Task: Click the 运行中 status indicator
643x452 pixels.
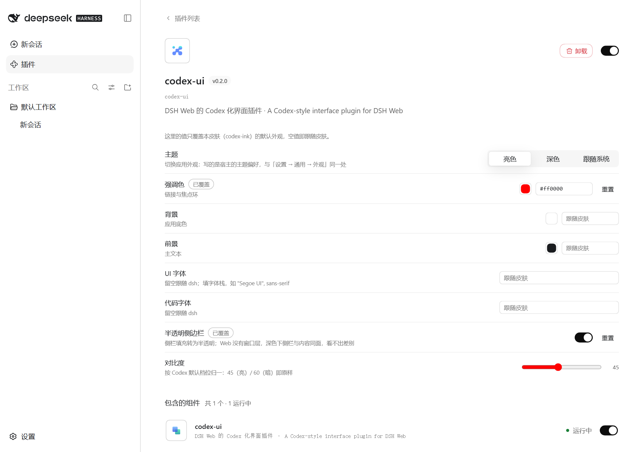Action: pos(579,431)
